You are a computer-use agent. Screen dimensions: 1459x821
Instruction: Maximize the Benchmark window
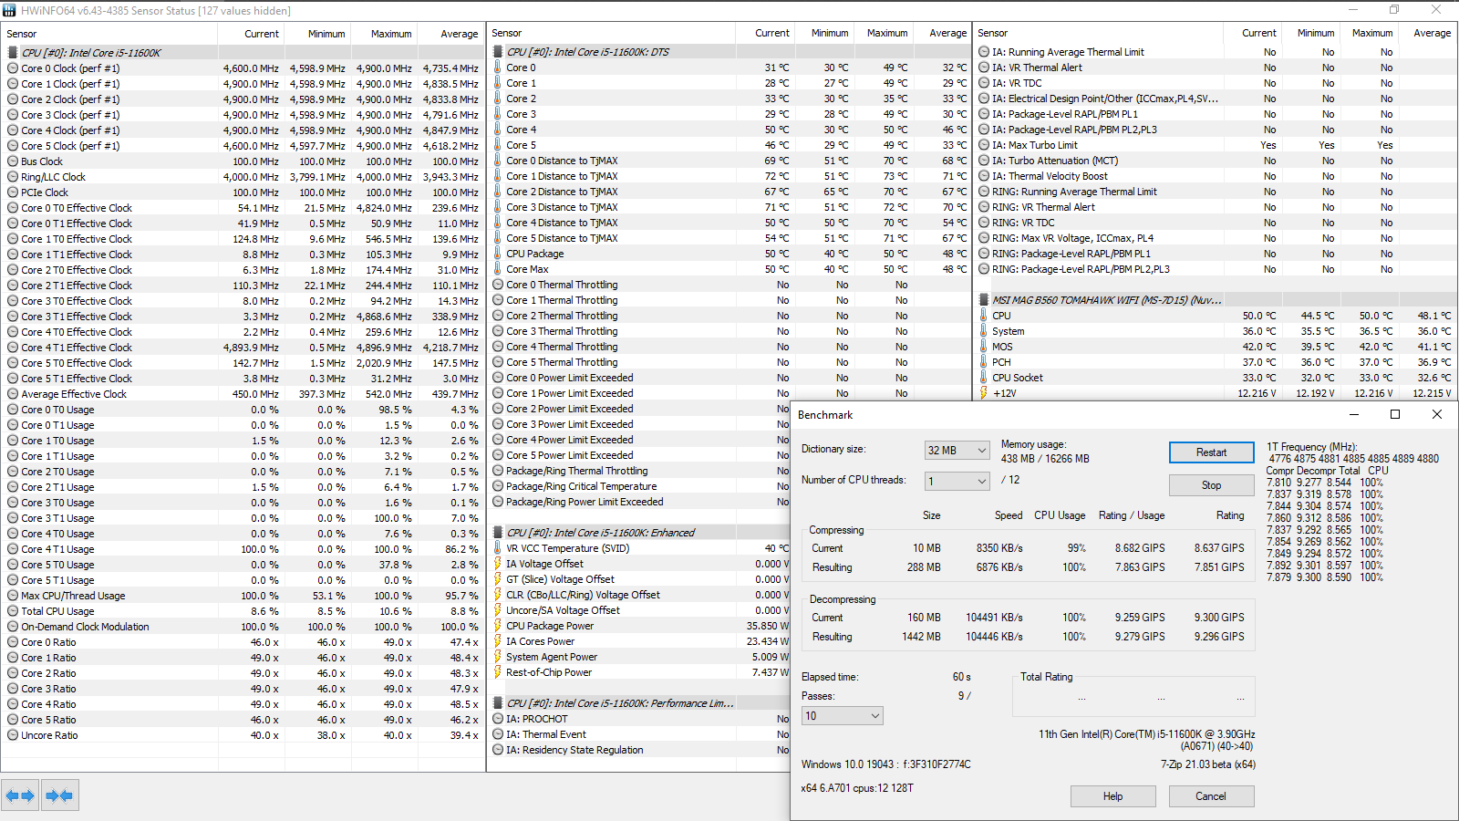(x=1394, y=414)
